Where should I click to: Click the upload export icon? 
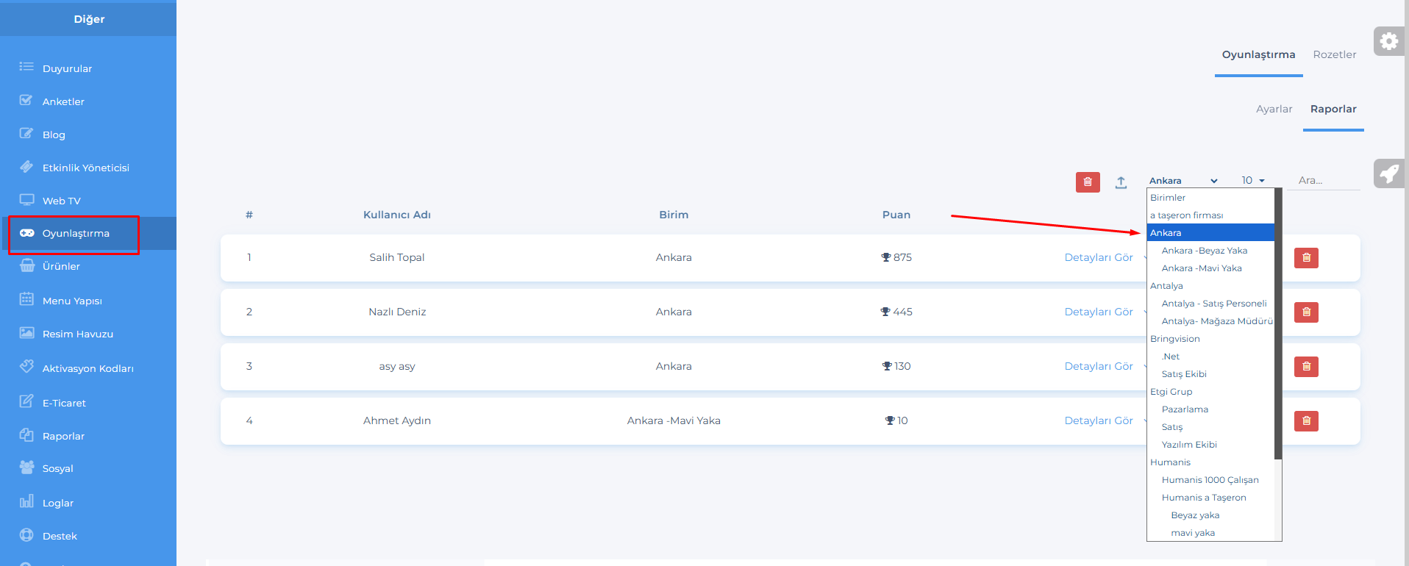point(1121,182)
